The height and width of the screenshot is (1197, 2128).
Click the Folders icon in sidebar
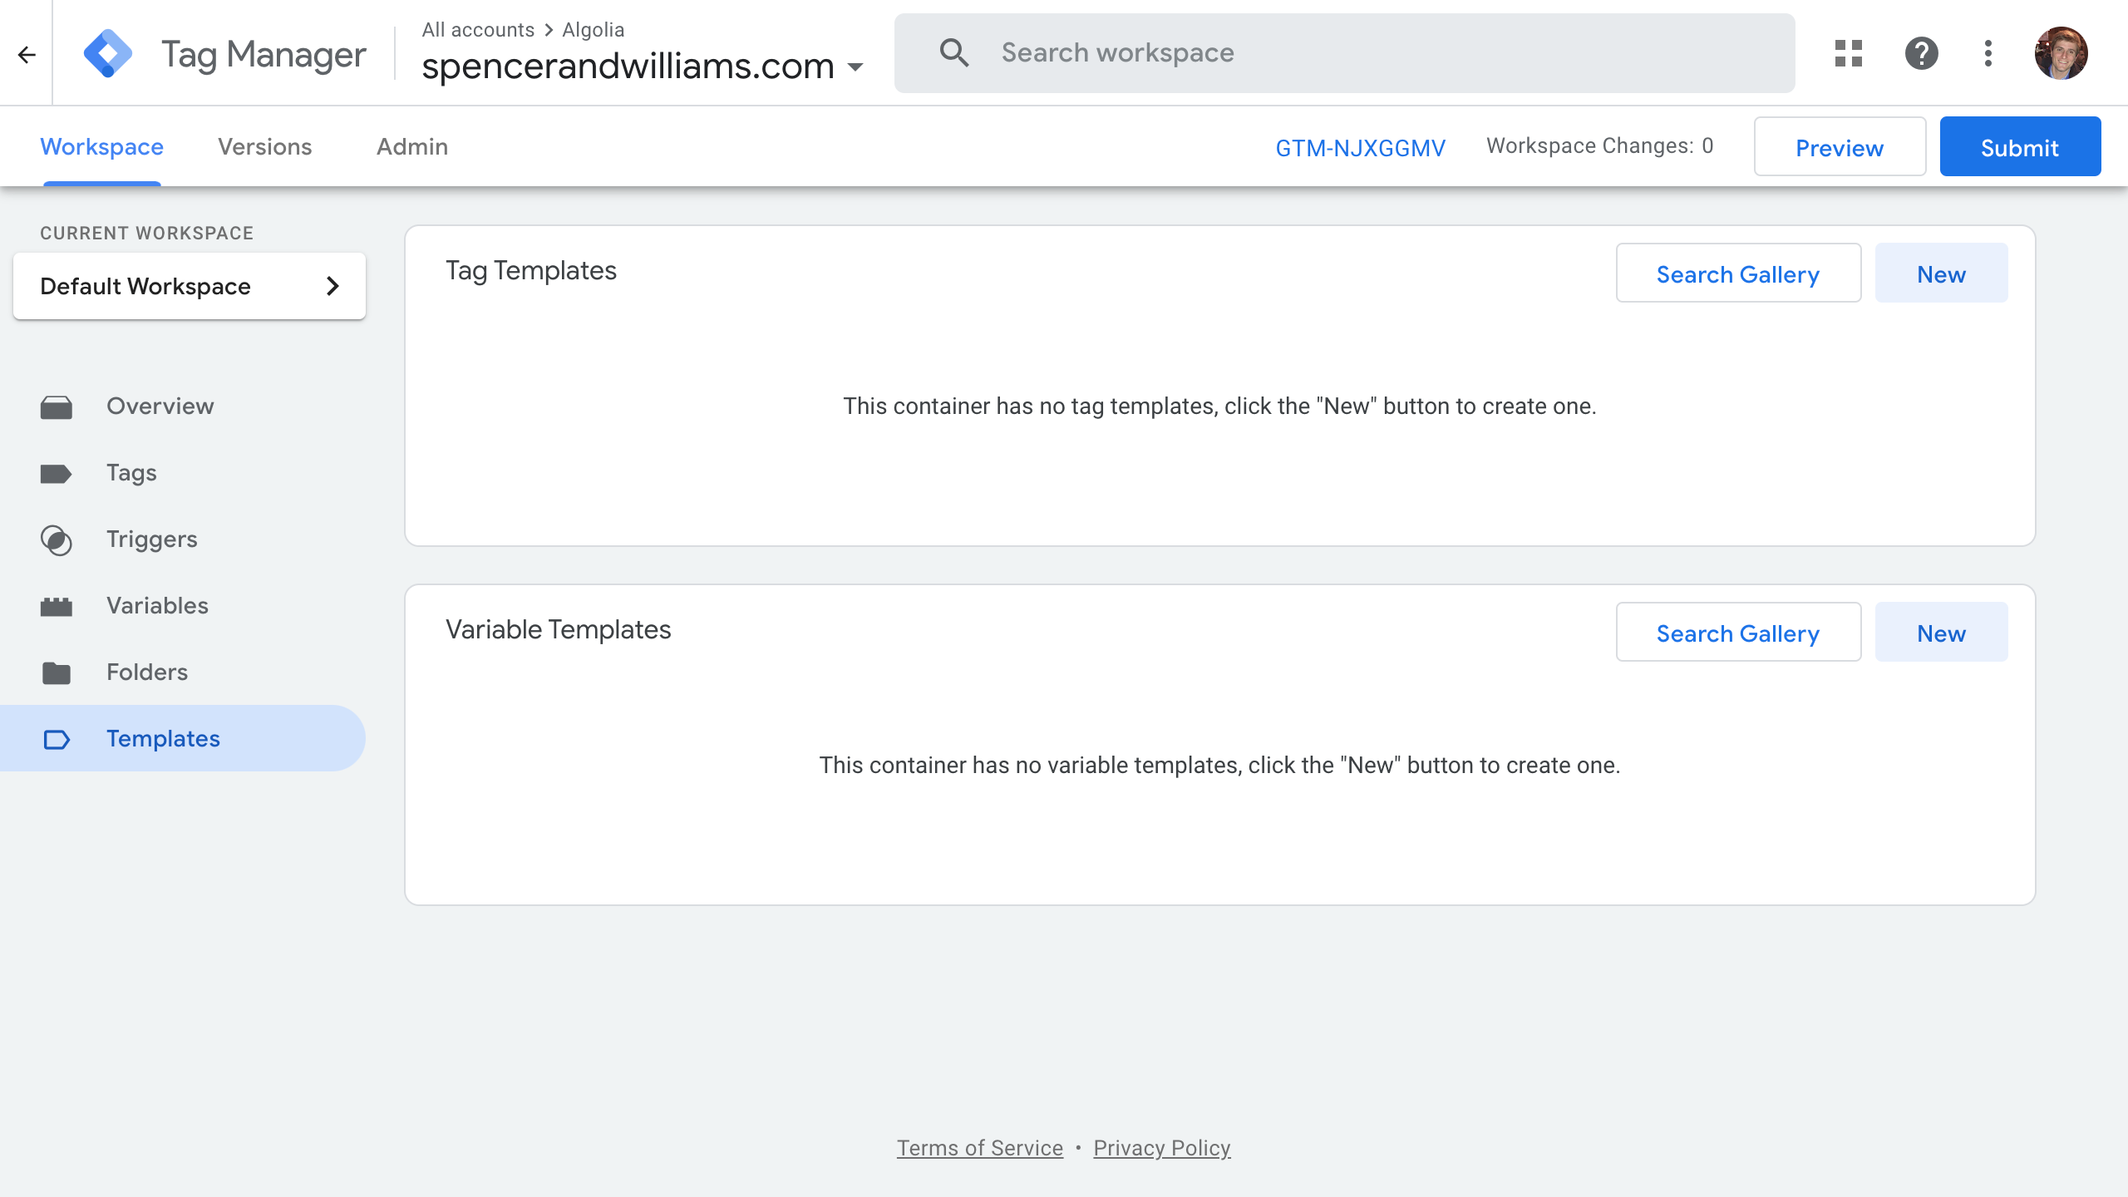(57, 672)
